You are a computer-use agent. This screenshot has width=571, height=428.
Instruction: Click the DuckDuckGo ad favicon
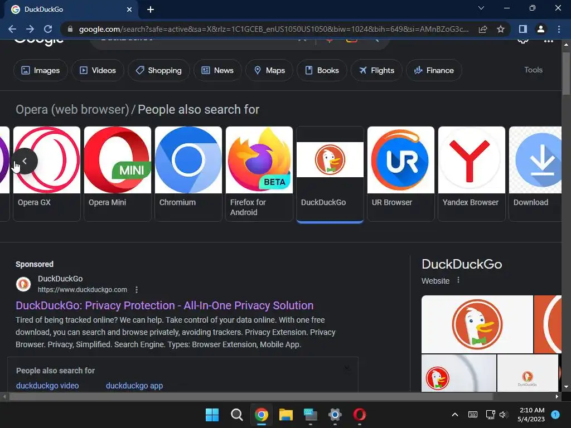23,284
